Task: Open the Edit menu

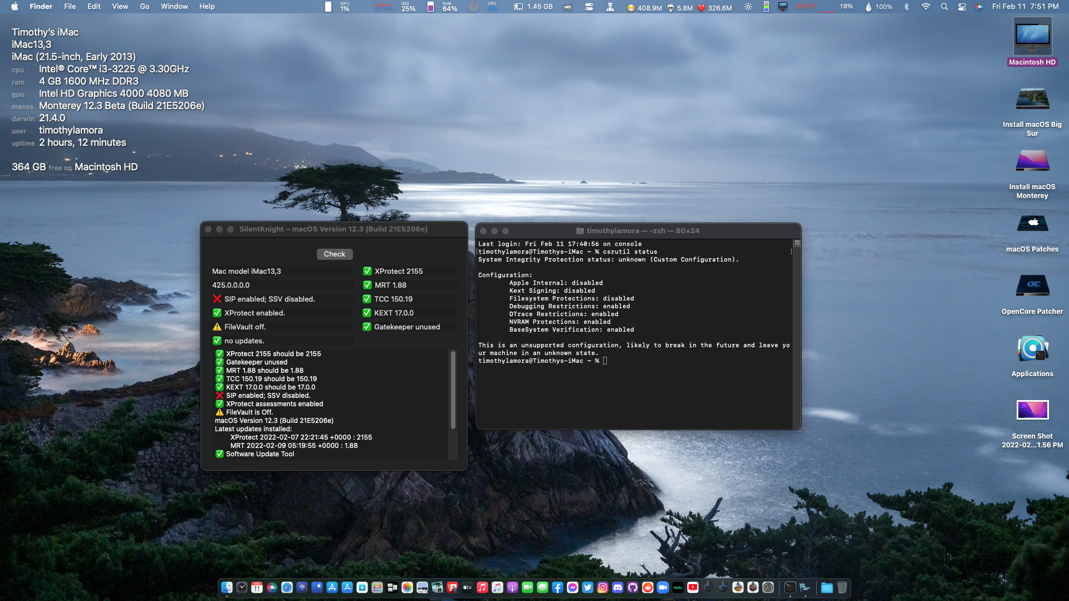Action: click(x=94, y=7)
